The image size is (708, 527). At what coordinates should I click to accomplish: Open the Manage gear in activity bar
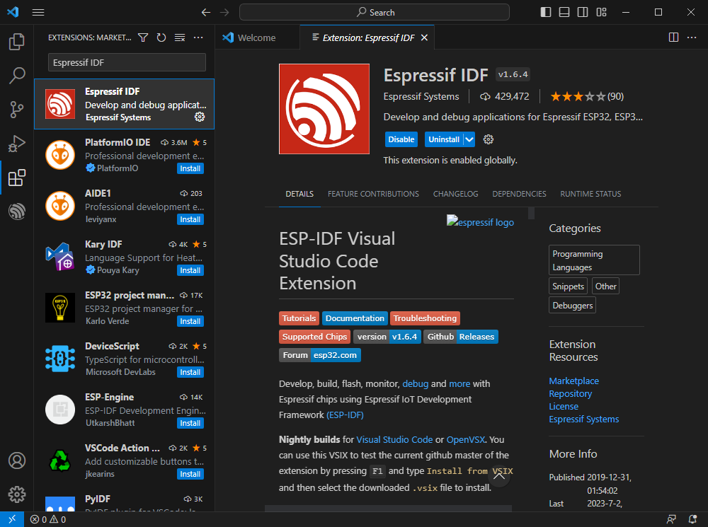tap(17, 494)
